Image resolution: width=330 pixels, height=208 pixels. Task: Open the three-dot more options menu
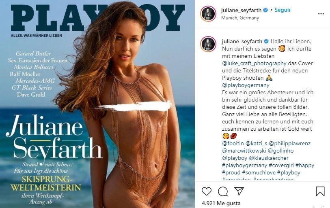[x=321, y=14]
